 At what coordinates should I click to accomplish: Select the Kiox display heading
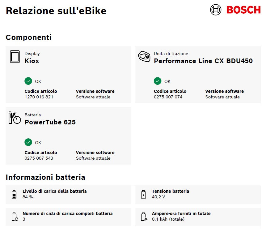(x=32, y=61)
